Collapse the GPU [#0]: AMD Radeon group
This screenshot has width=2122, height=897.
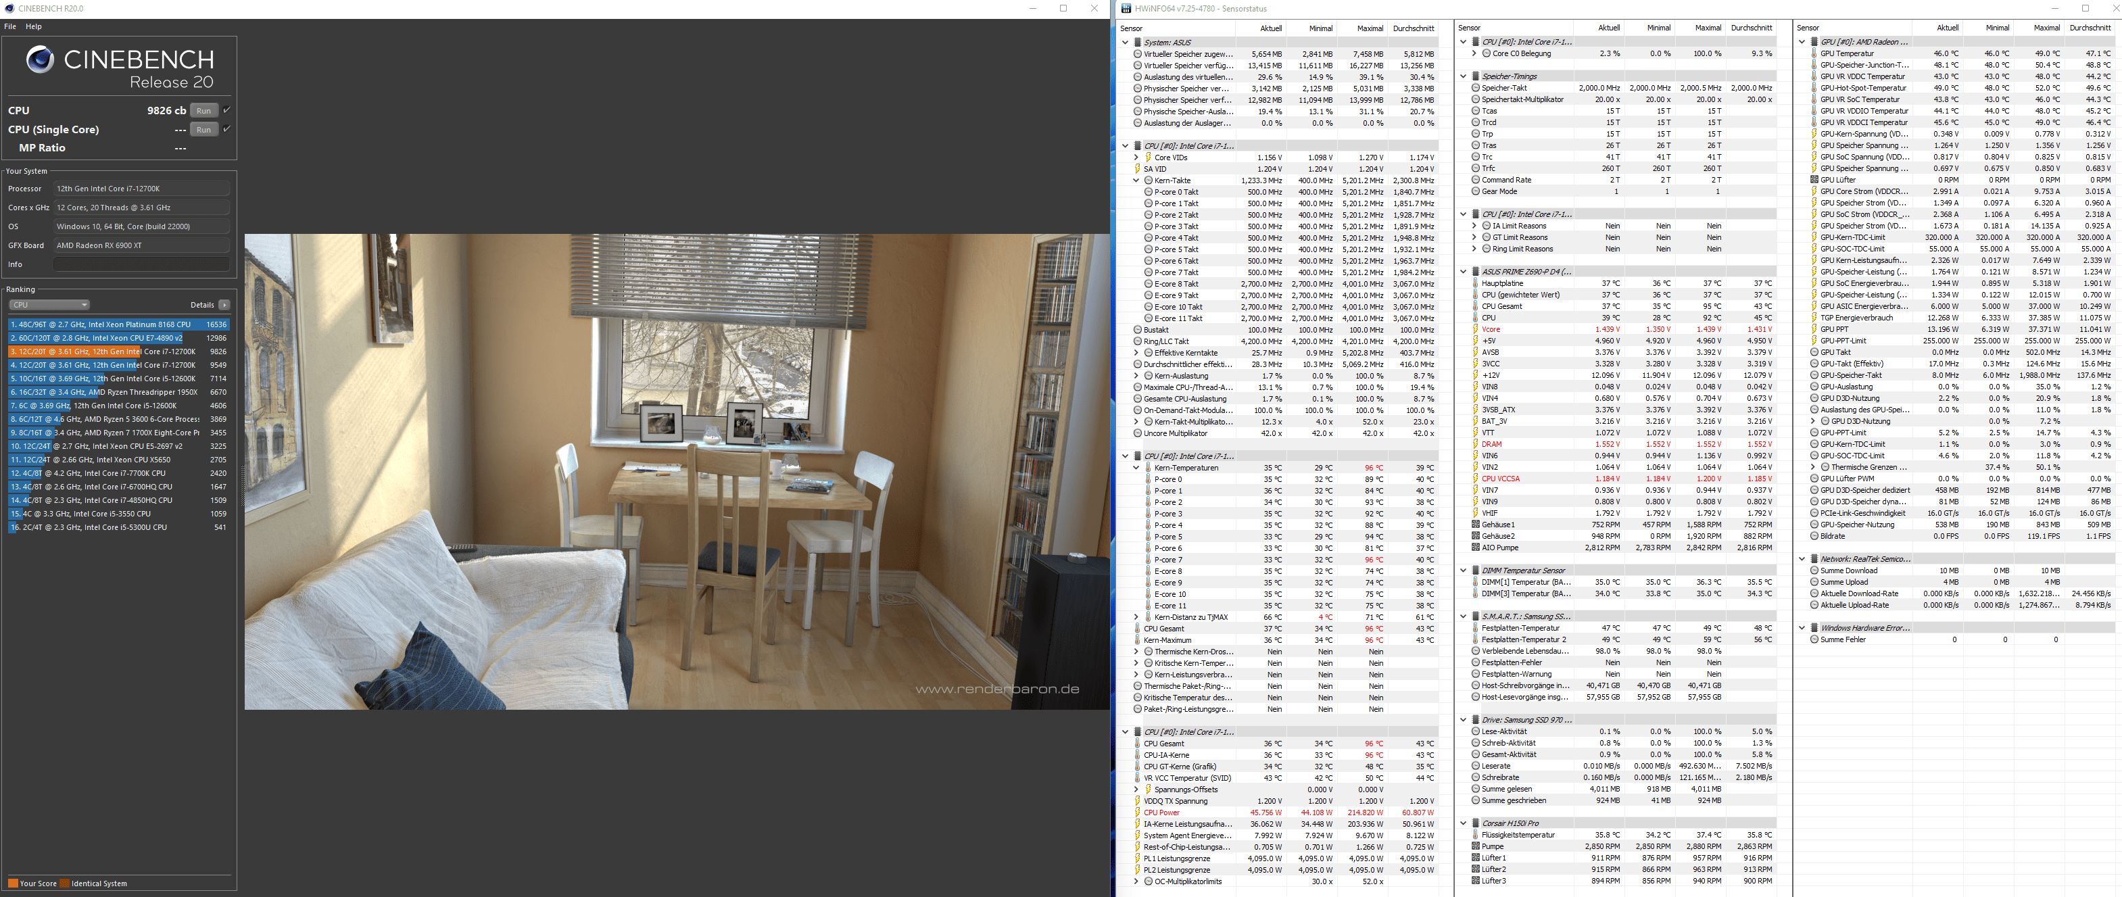tap(1802, 41)
